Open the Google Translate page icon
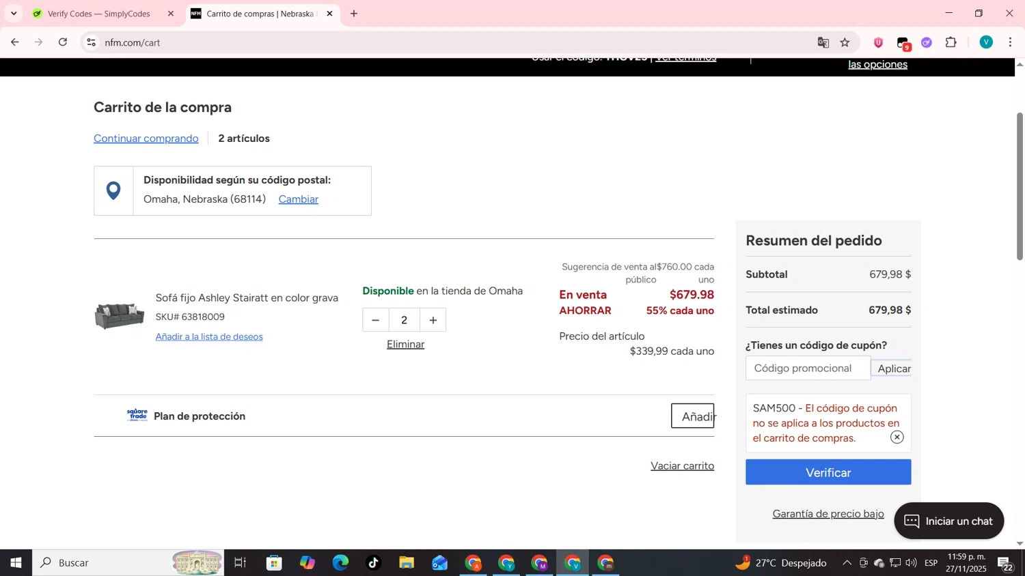Screen dimensions: 1025x576 point(823,42)
